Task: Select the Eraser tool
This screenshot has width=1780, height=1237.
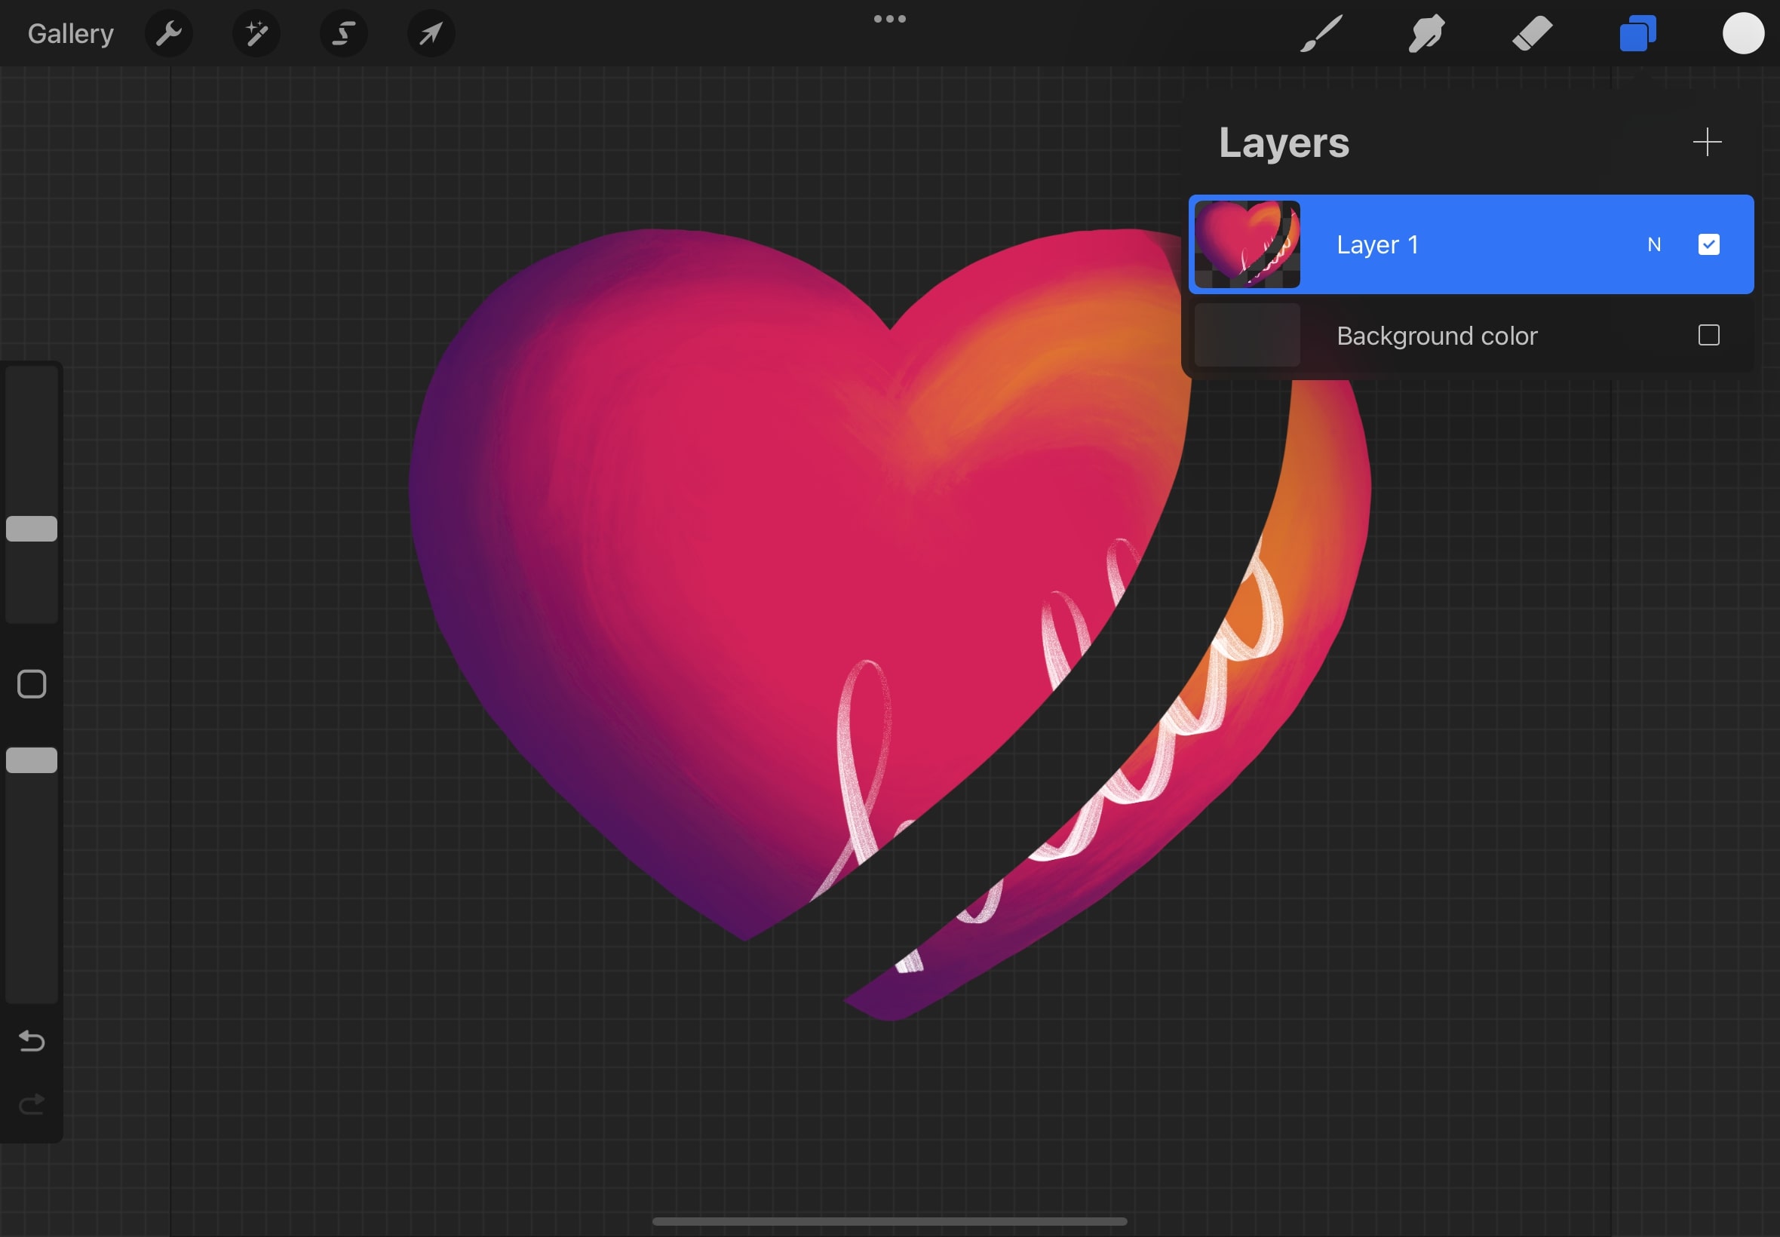Action: (x=1531, y=33)
